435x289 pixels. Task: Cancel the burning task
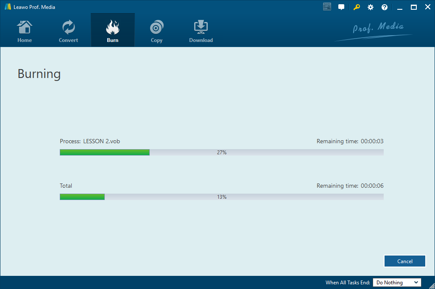pyautogui.click(x=405, y=261)
